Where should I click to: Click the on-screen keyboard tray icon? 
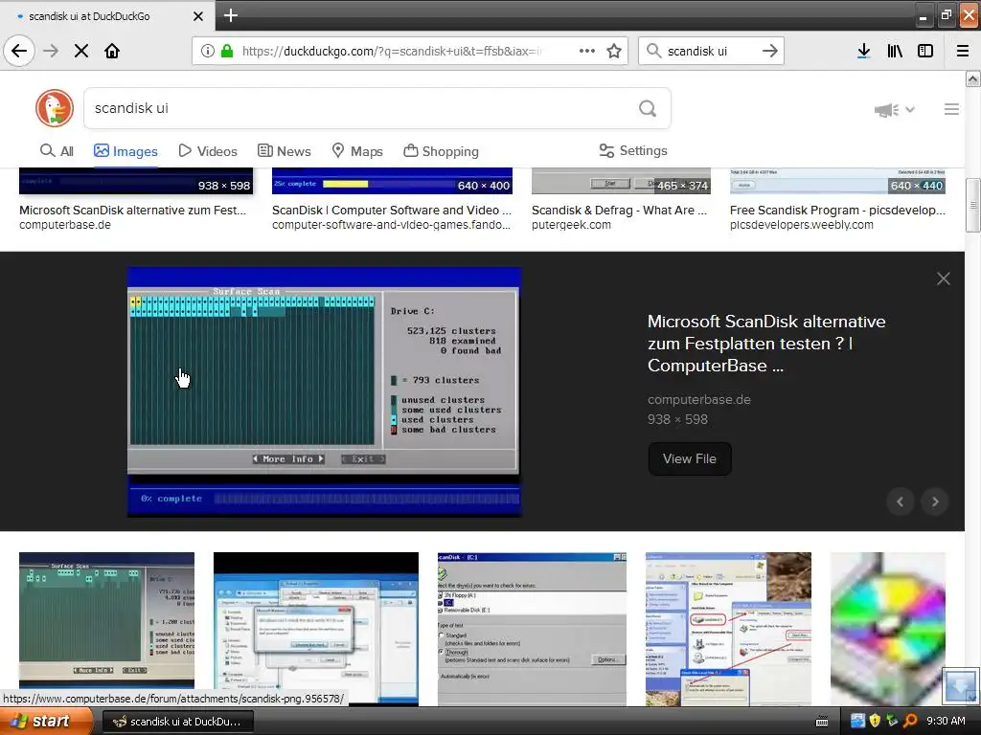coord(822,722)
